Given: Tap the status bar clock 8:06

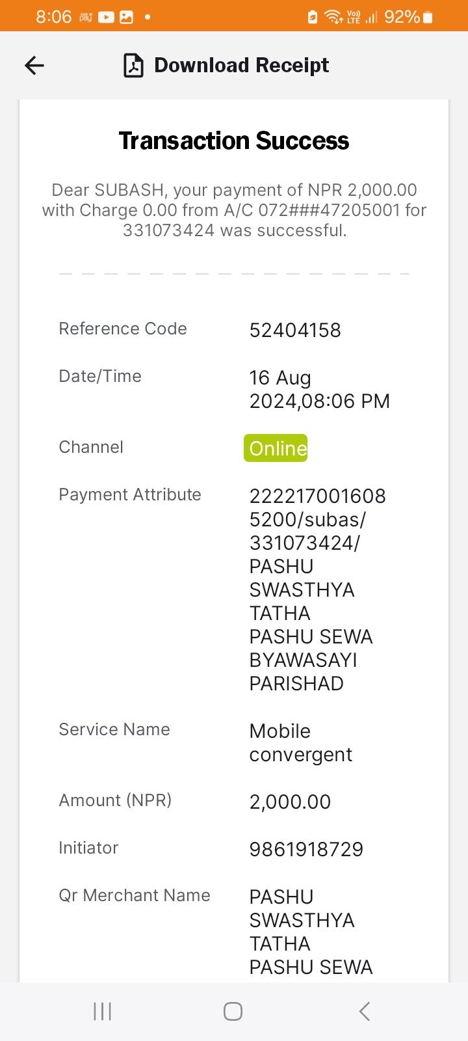Looking at the screenshot, I should pyautogui.click(x=53, y=17).
